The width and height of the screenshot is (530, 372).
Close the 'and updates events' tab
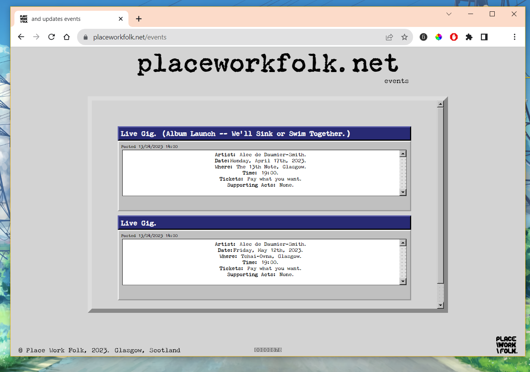[121, 19]
